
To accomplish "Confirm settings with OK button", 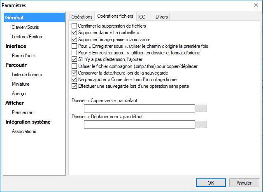I will 210,183.
